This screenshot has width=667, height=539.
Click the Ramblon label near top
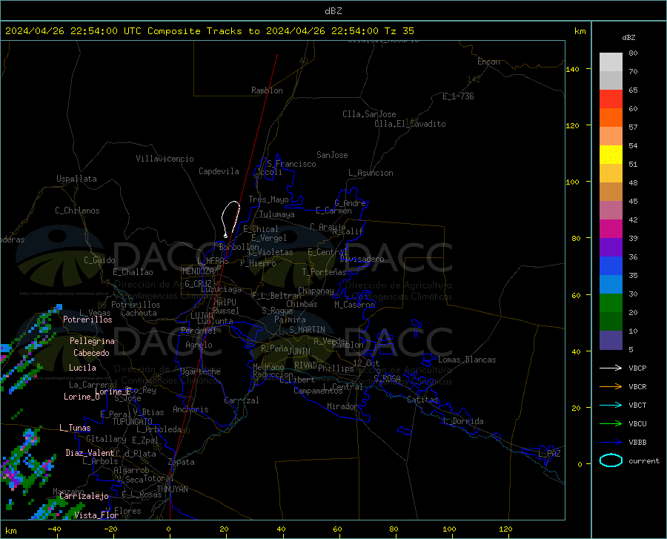pos(267,90)
